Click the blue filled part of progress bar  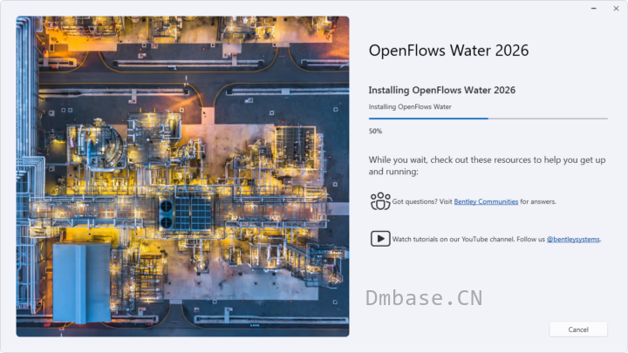[428, 119]
